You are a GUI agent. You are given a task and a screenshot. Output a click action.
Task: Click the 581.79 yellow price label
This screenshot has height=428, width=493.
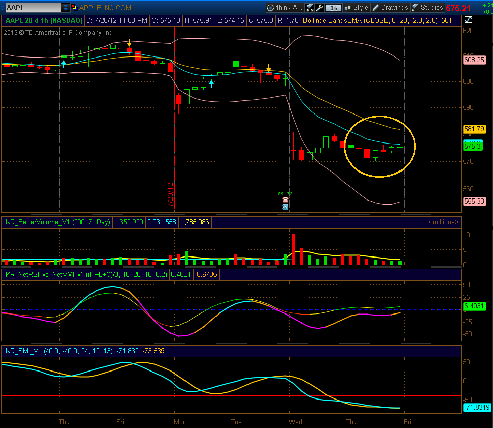[474, 129]
